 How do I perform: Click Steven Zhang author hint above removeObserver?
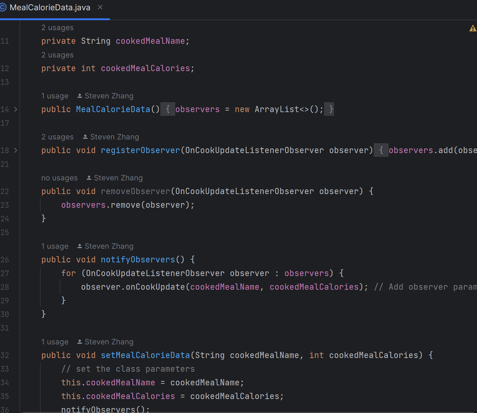tap(115, 178)
